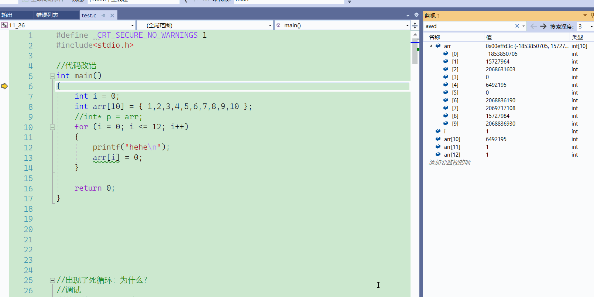Select the arr watch row name
594x297 pixels.
447,46
